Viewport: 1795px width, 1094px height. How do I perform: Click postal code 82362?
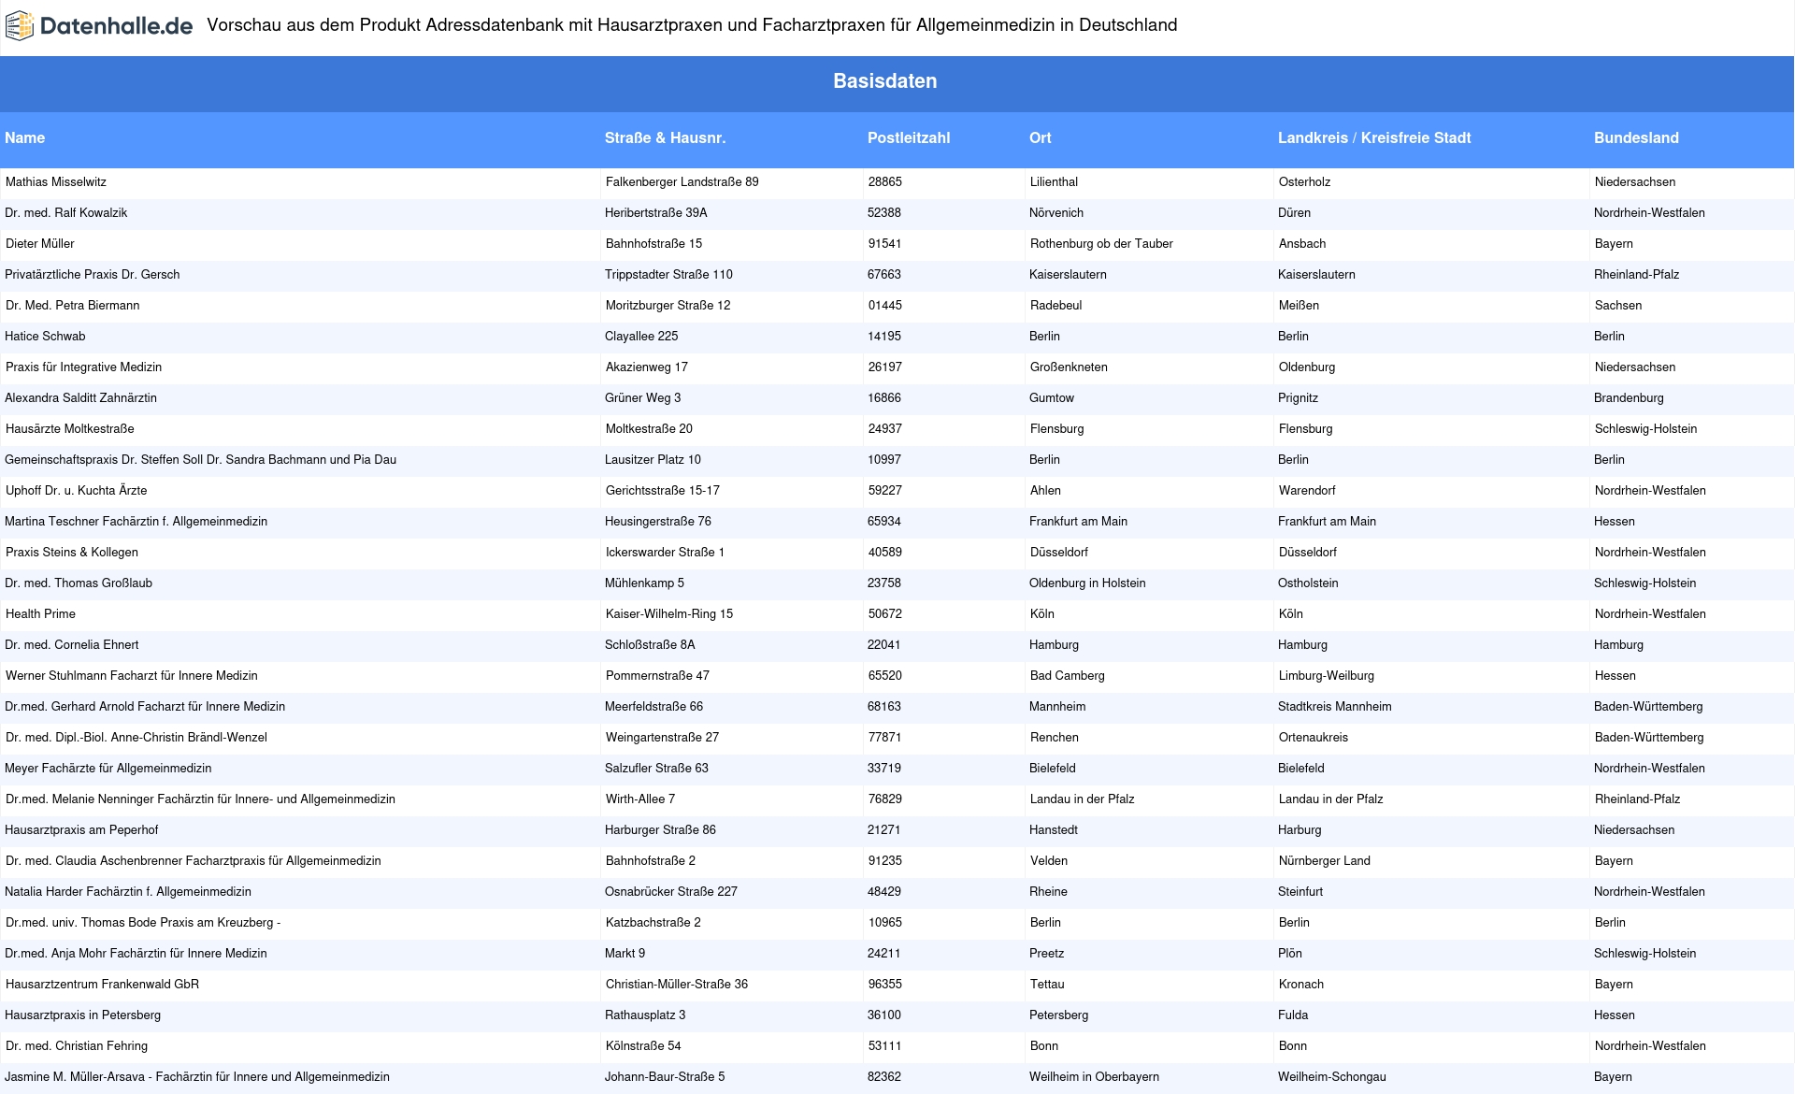click(x=884, y=1076)
